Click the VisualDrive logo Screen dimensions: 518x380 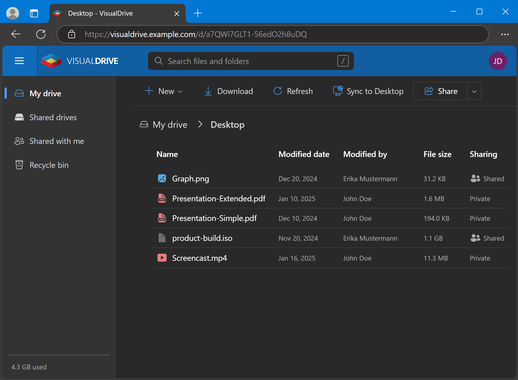click(x=51, y=61)
